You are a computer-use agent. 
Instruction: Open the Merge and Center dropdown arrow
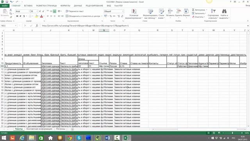point(102,16)
